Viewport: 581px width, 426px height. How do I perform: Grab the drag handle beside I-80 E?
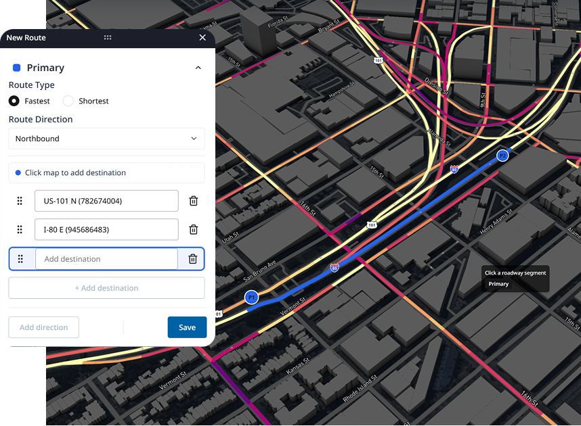tap(20, 229)
